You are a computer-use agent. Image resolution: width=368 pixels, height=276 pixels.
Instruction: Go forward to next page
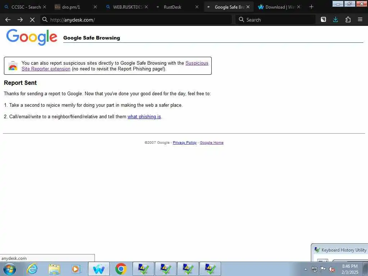pos(20,20)
